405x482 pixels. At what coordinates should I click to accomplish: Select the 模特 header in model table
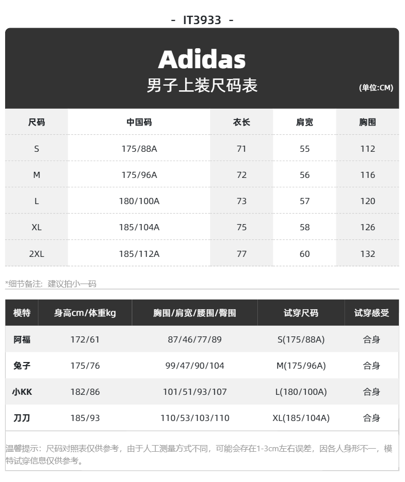[x=22, y=313]
